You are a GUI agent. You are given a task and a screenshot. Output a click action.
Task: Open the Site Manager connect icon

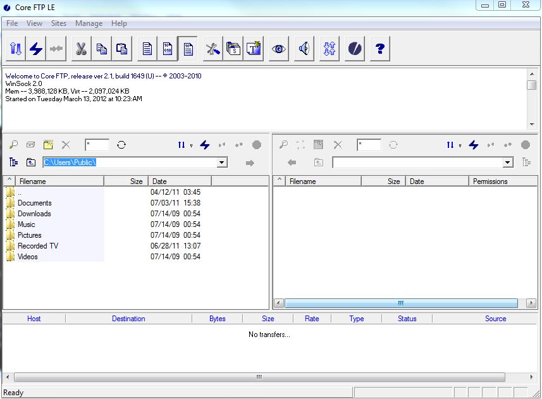click(x=16, y=49)
